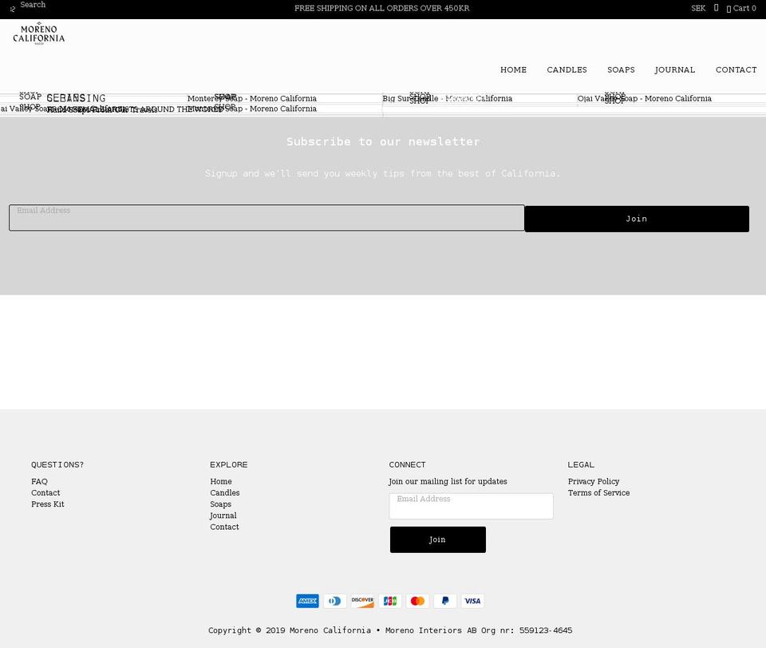Click the 'Join our mailing list for updates' text
The width and height of the screenshot is (766, 648).
(448, 481)
